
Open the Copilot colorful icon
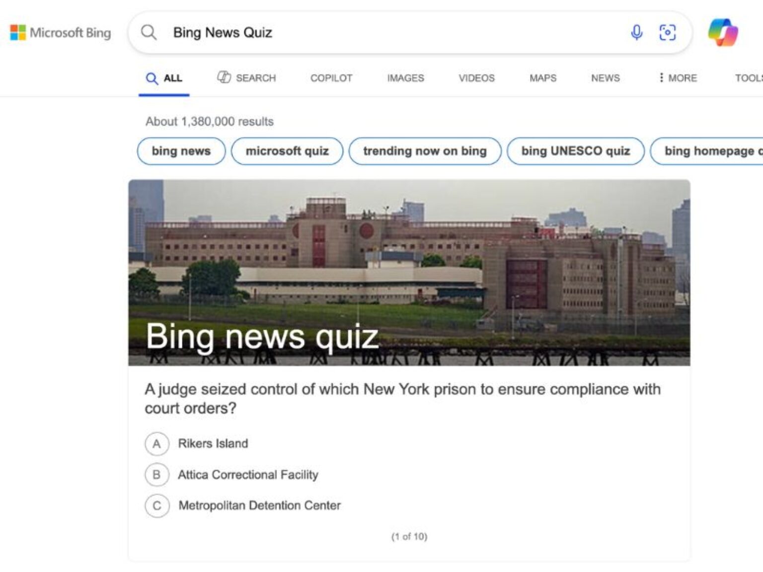[723, 33]
